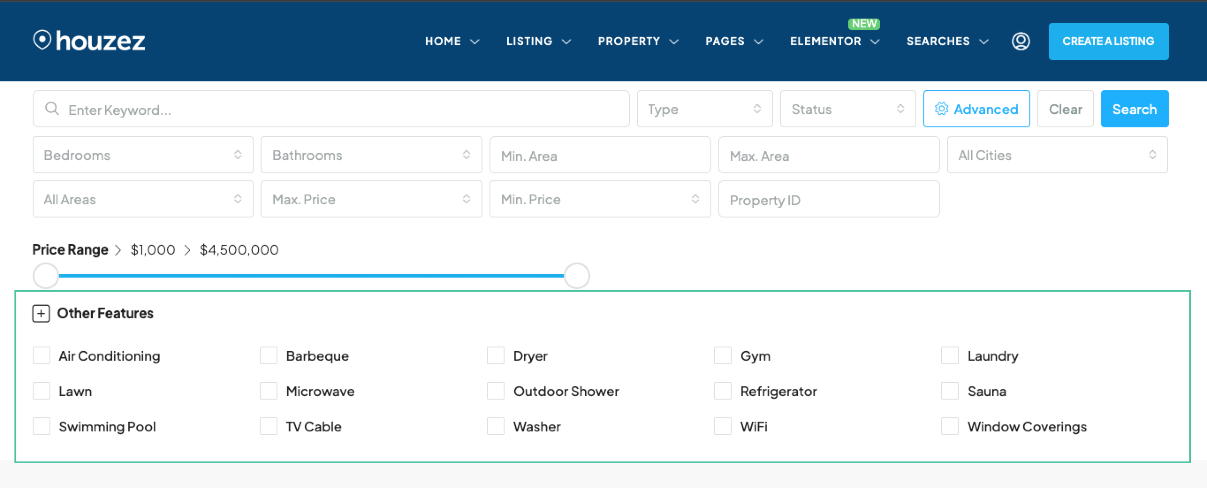
Task: Click the Property ID input field
Action: tap(828, 199)
